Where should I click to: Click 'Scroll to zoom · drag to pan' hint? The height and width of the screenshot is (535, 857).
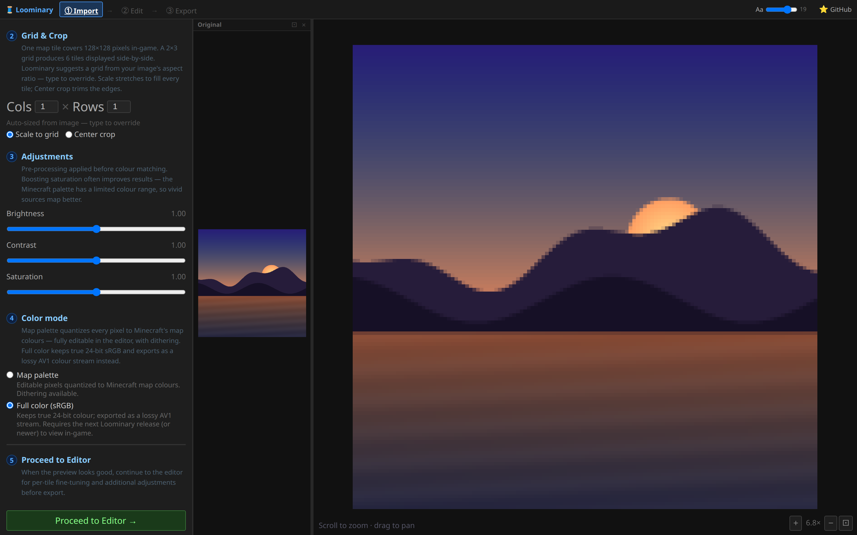[366, 525]
